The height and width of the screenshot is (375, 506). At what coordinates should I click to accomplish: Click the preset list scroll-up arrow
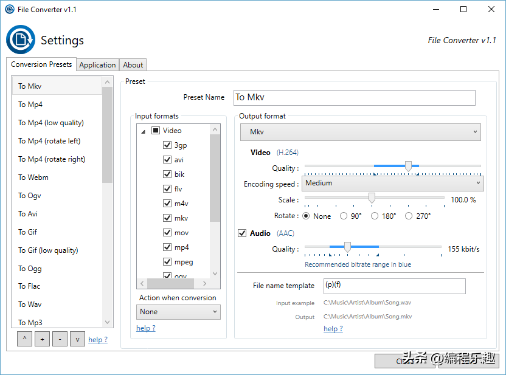(x=108, y=82)
